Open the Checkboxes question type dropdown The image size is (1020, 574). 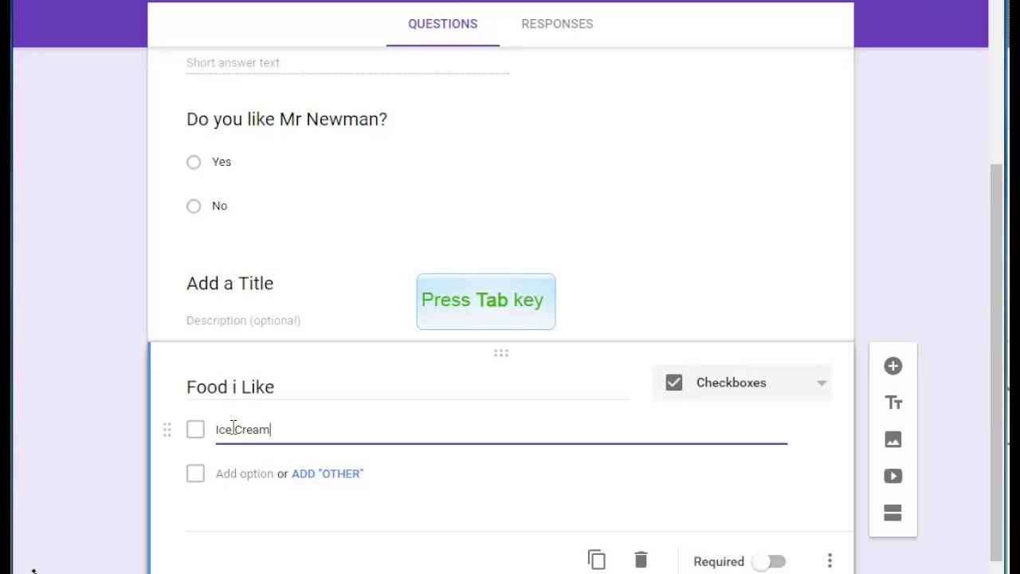pyautogui.click(x=741, y=383)
